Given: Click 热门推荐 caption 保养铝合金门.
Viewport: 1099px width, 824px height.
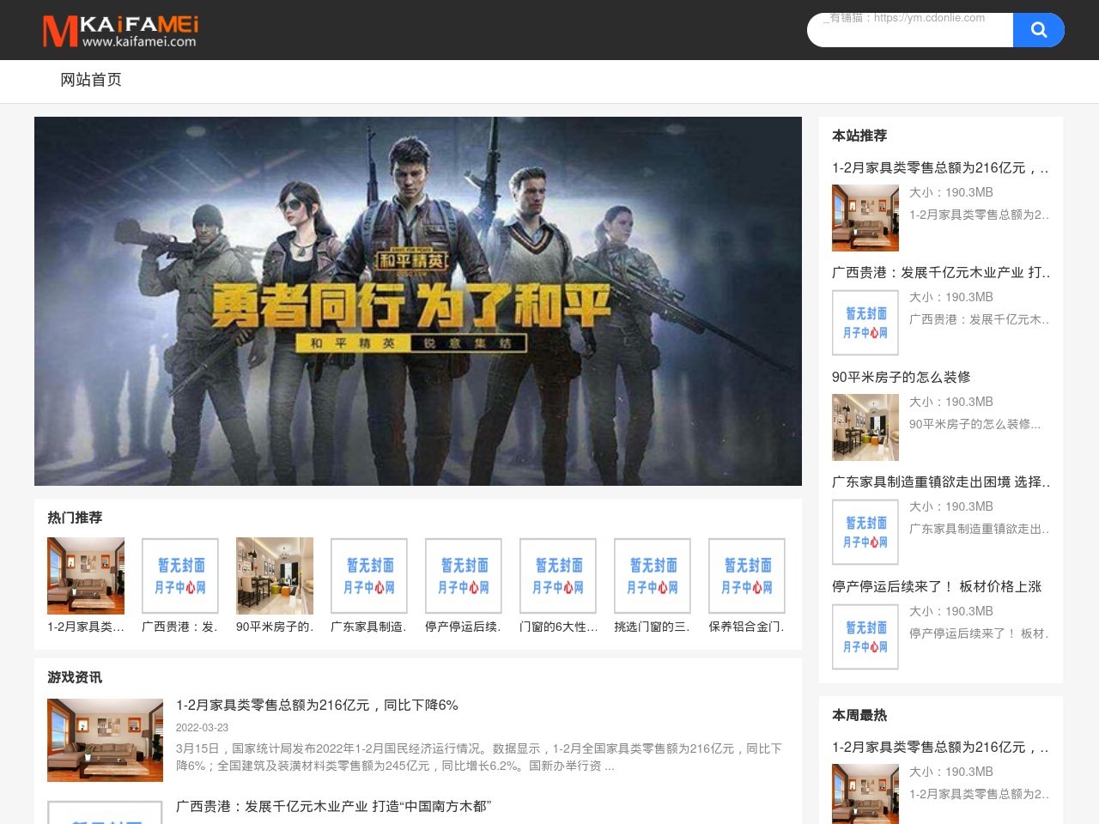Looking at the screenshot, I should 747,627.
